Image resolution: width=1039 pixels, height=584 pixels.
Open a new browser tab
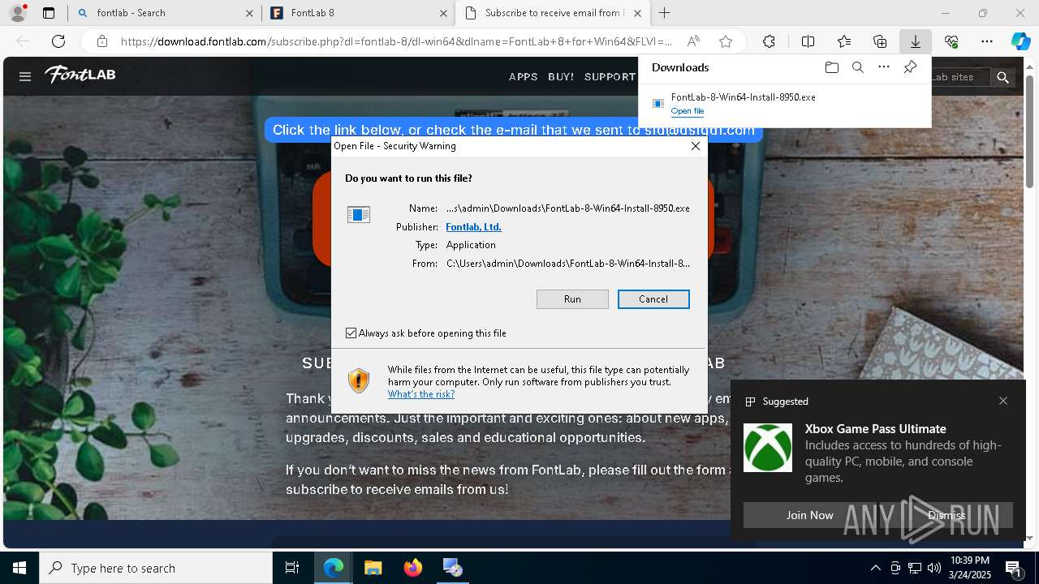665,13
